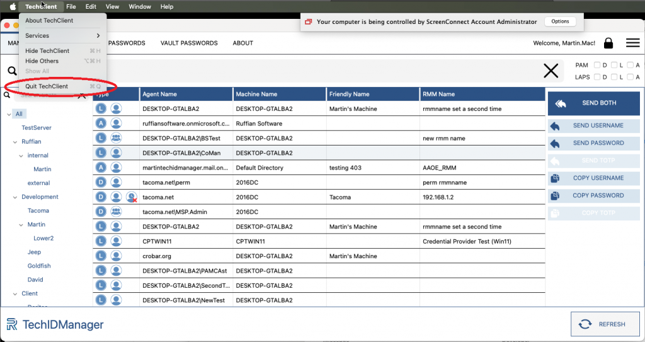
Task: Switch to the VAULT PASSWORDS tab
Action: tap(189, 43)
